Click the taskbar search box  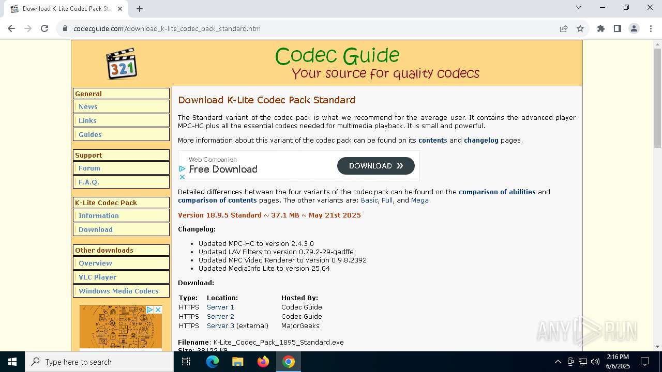pos(99,362)
